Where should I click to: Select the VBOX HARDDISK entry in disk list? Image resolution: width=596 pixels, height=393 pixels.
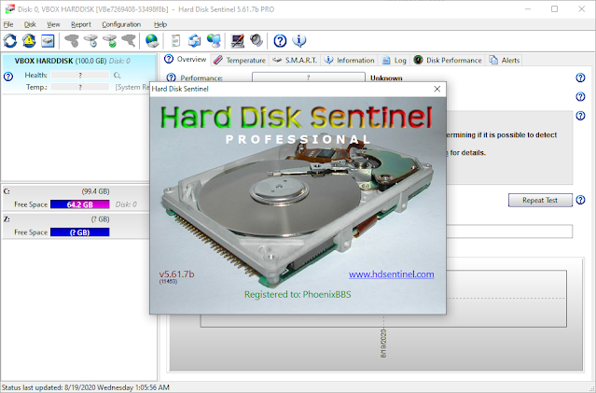point(78,74)
